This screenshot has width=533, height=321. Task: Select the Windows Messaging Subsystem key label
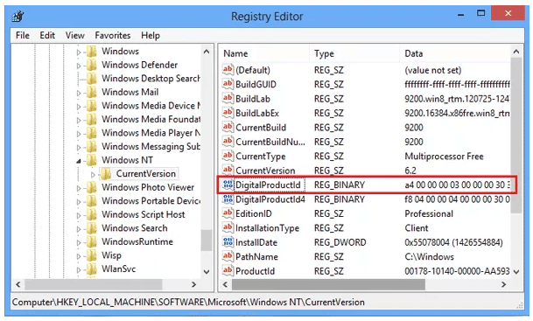[x=151, y=146]
